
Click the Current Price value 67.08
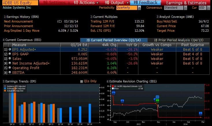pyautogui.click(x=205, y=26)
